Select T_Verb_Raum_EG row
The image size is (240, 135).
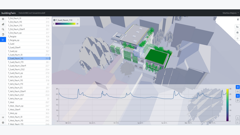pyautogui.click(x=29, y=88)
